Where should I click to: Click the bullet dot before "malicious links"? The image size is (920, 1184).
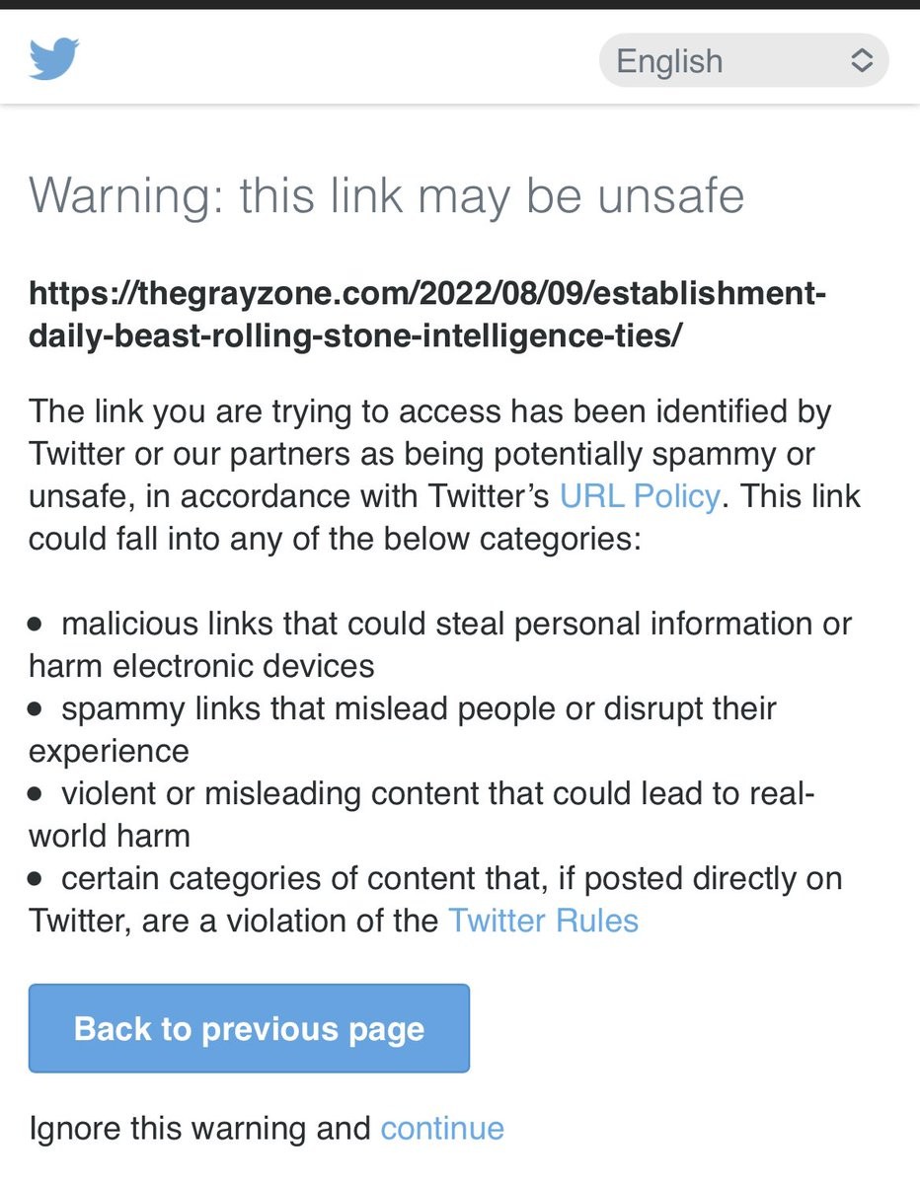36,625
